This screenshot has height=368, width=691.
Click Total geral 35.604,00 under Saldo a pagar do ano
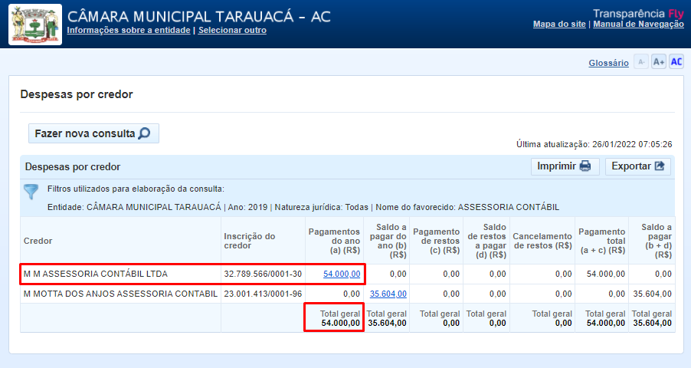coord(386,318)
